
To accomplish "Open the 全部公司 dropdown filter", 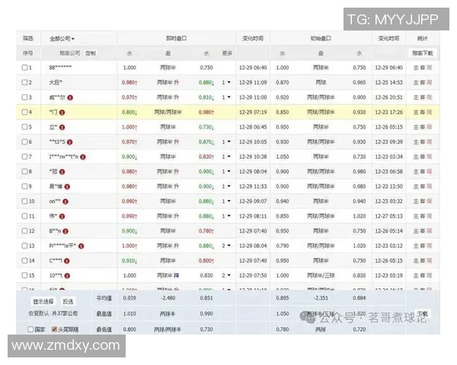I will (x=62, y=39).
